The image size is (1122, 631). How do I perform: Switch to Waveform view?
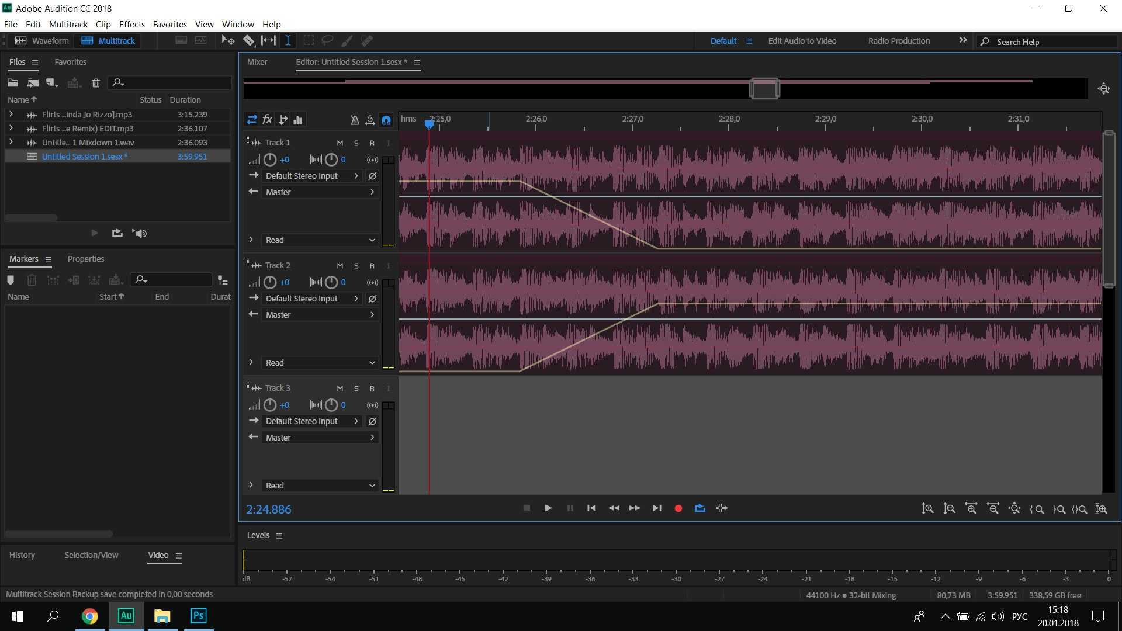click(x=42, y=41)
